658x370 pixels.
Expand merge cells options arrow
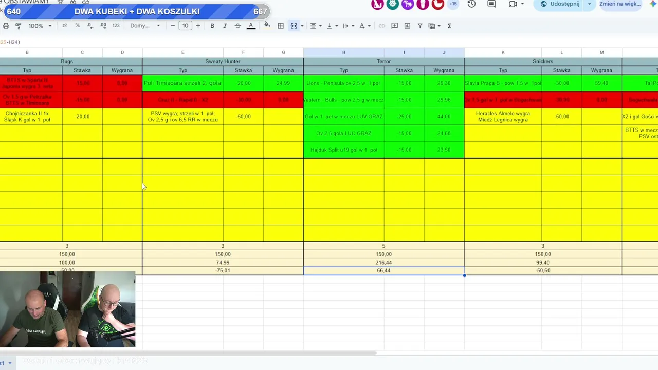pyautogui.click(x=302, y=26)
